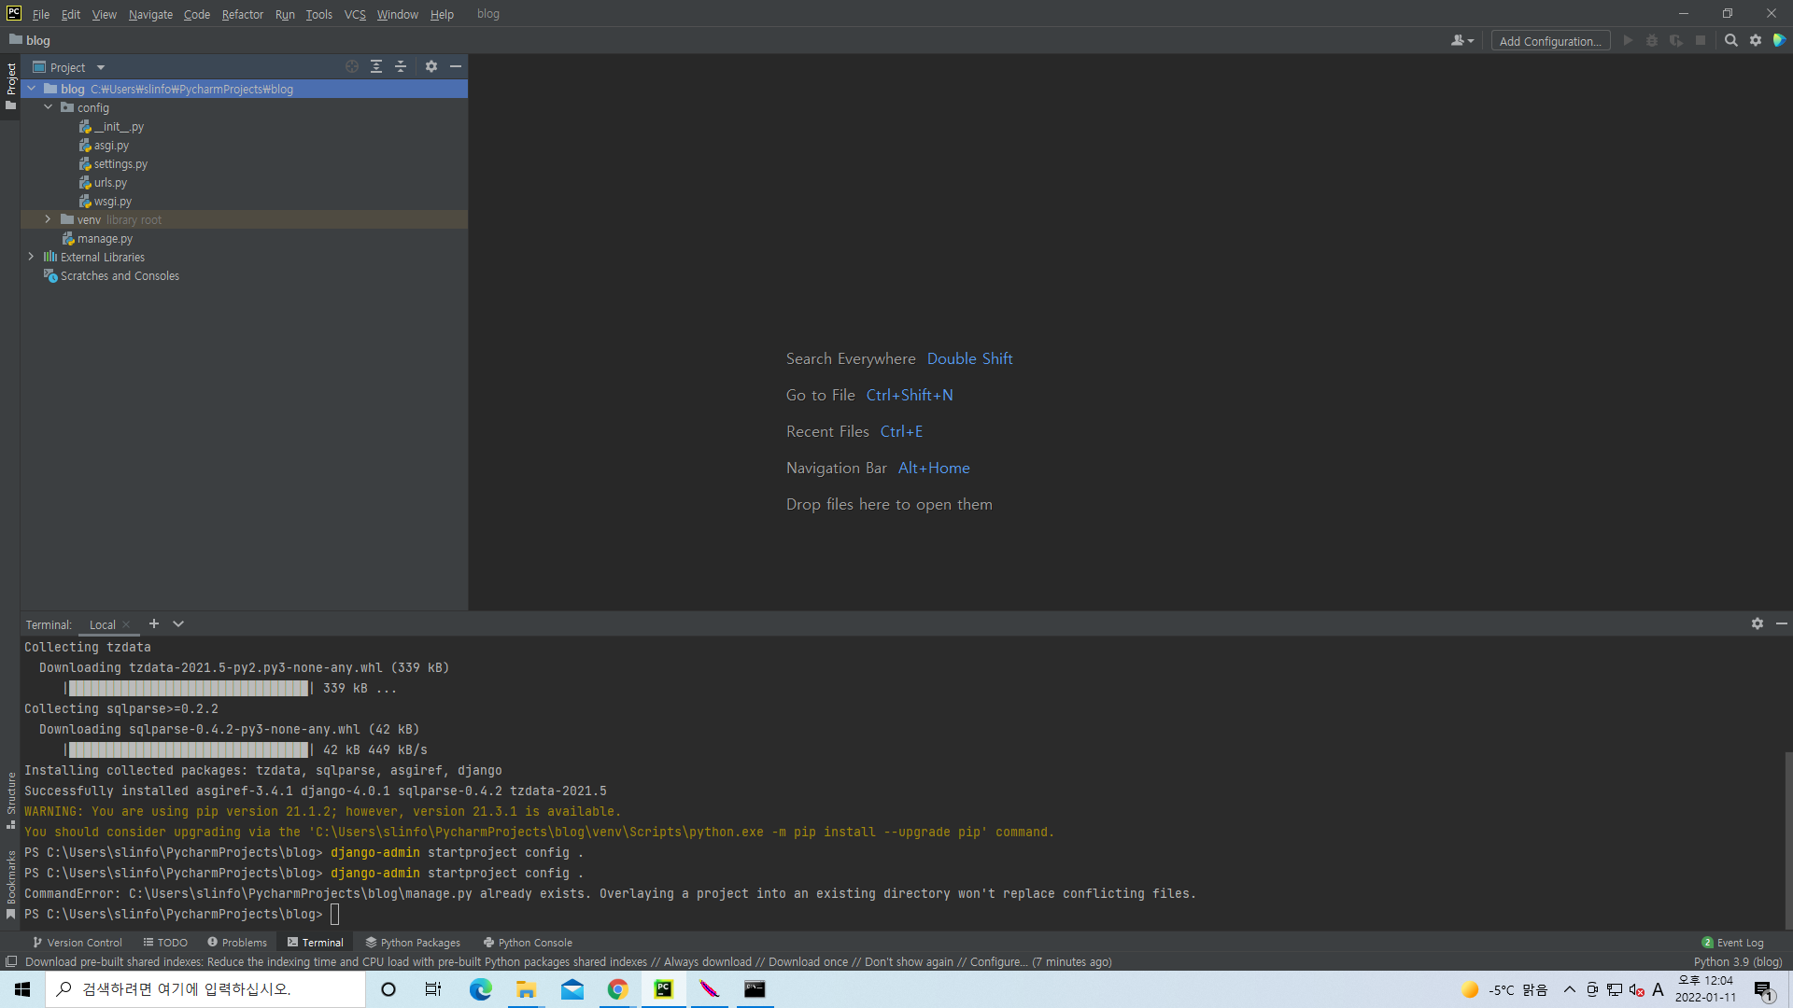This screenshot has width=1793, height=1008.
Task: Toggle the Project tool window side tab
Action: (x=11, y=86)
